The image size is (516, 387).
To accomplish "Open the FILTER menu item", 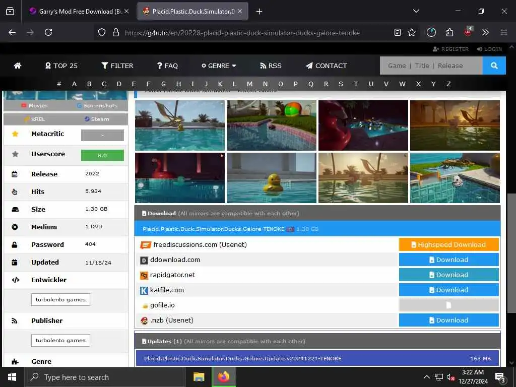I will coord(117,66).
